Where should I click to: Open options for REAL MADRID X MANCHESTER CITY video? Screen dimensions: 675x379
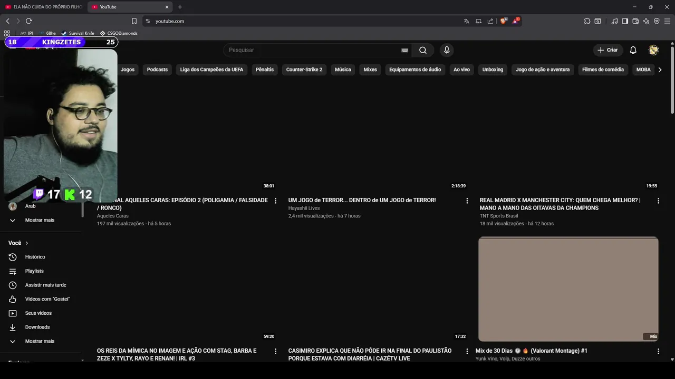coord(658,201)
